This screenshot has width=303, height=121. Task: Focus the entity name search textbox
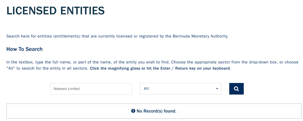(91, 89)
